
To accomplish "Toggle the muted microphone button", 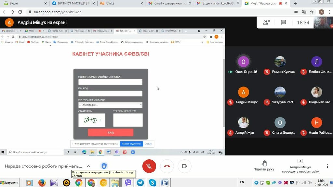I will click(149, 166).
